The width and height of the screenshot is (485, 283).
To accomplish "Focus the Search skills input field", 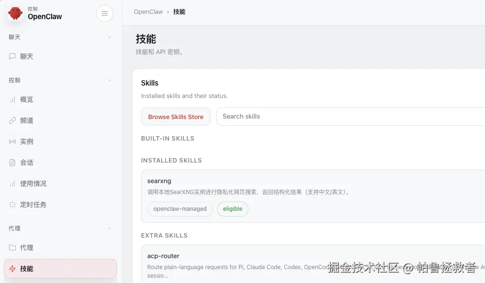I will tap(351, 116).
